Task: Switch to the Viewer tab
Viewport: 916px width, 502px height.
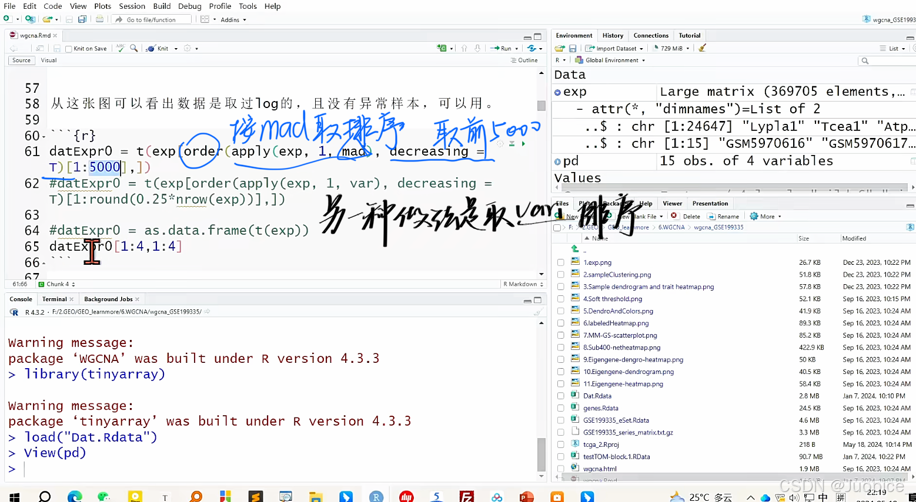Action: 672,203
